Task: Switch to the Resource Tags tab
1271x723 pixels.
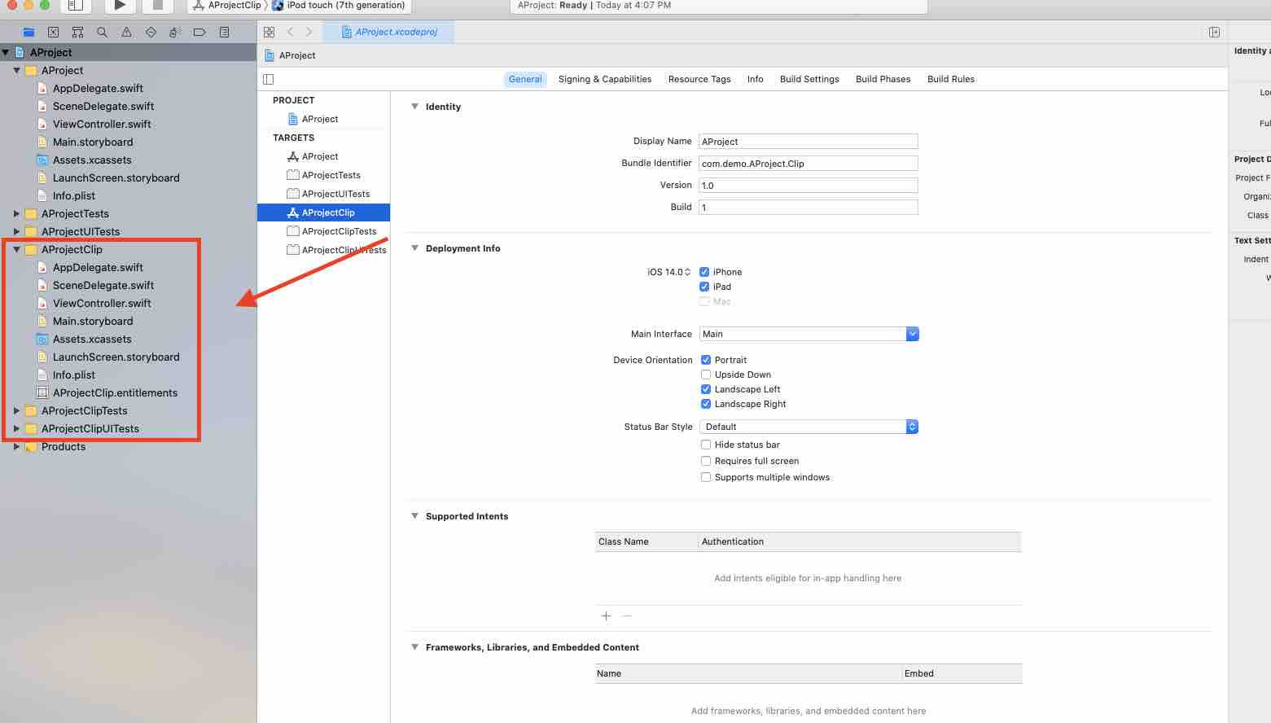Action: click(699, 79)
